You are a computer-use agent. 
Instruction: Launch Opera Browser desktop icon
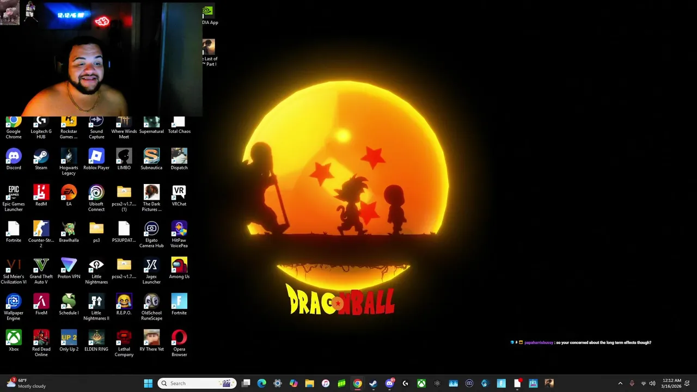pos(179,344)
